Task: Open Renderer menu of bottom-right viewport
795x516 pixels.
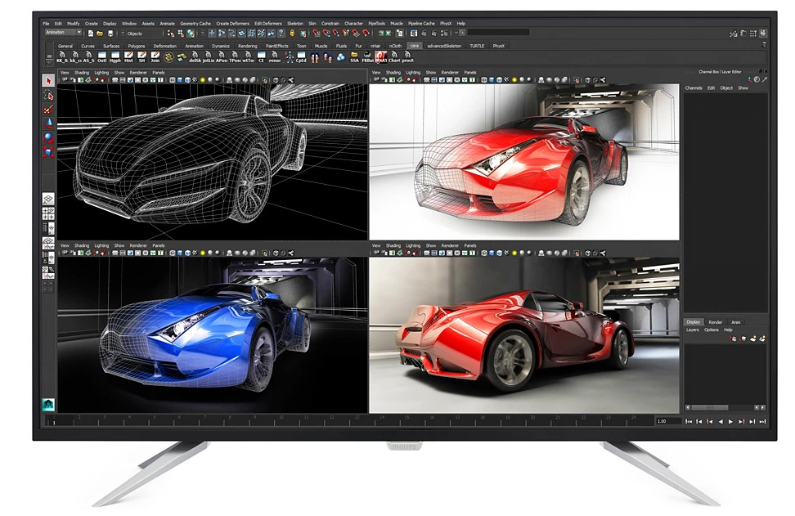Action: pos(450,246)
